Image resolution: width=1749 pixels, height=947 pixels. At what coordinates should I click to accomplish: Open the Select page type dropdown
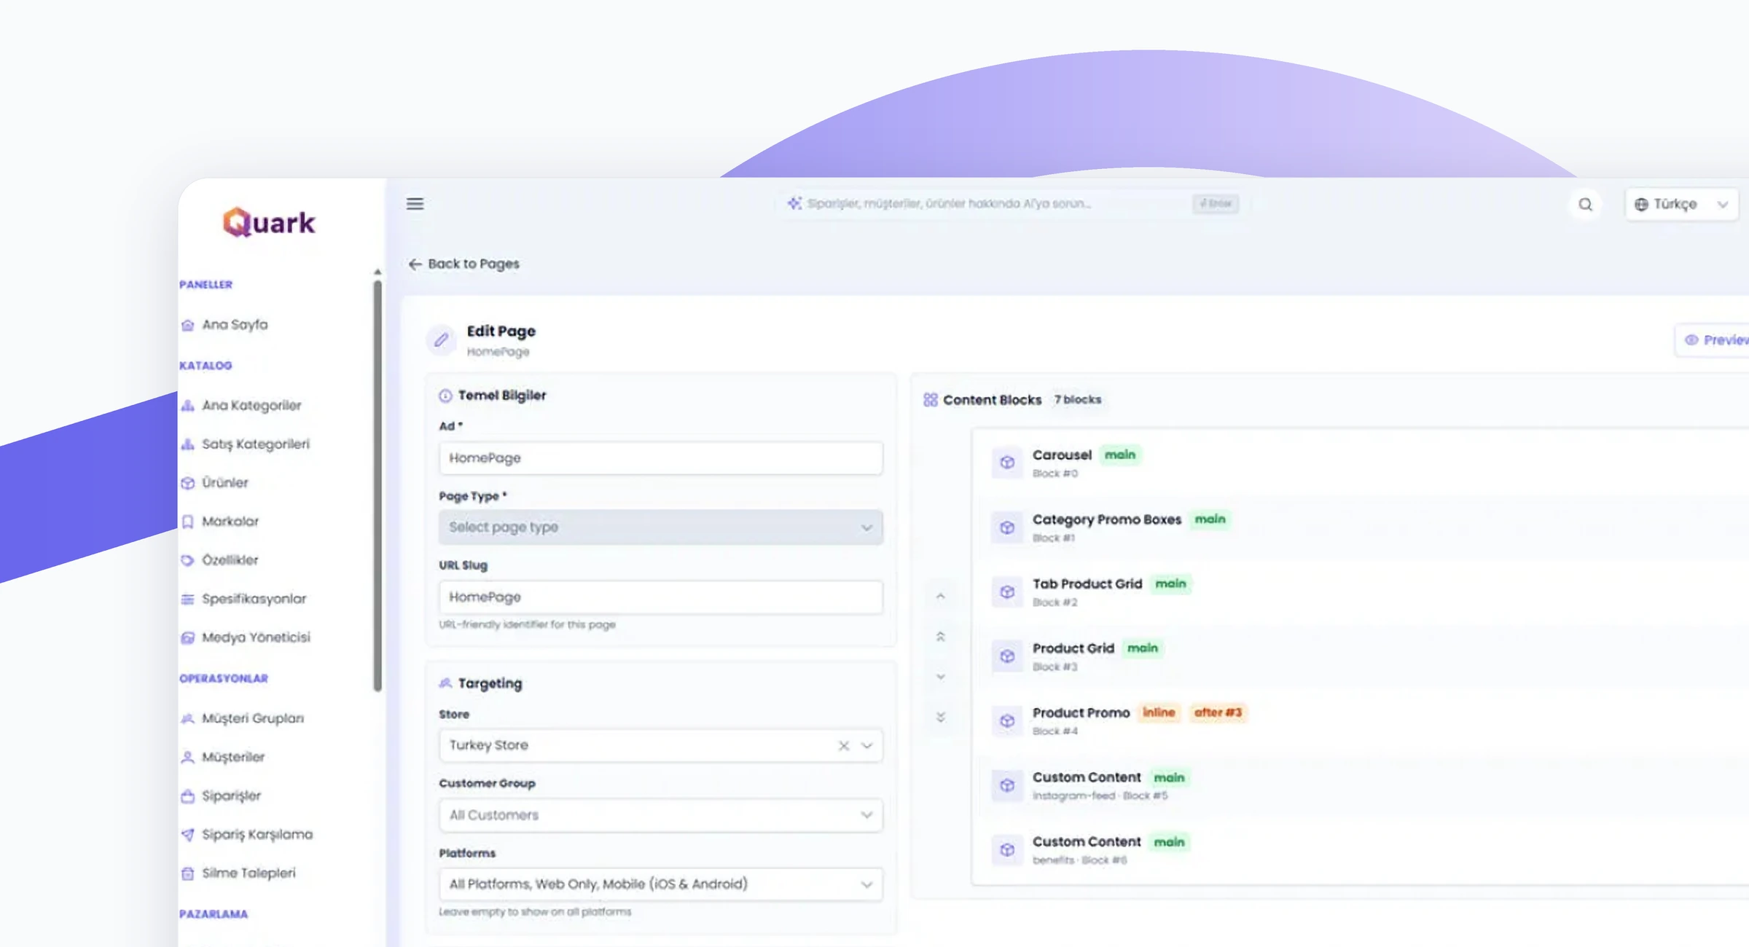660,527
